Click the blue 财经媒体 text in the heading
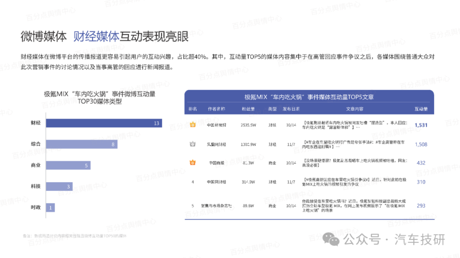 [96, 37]
